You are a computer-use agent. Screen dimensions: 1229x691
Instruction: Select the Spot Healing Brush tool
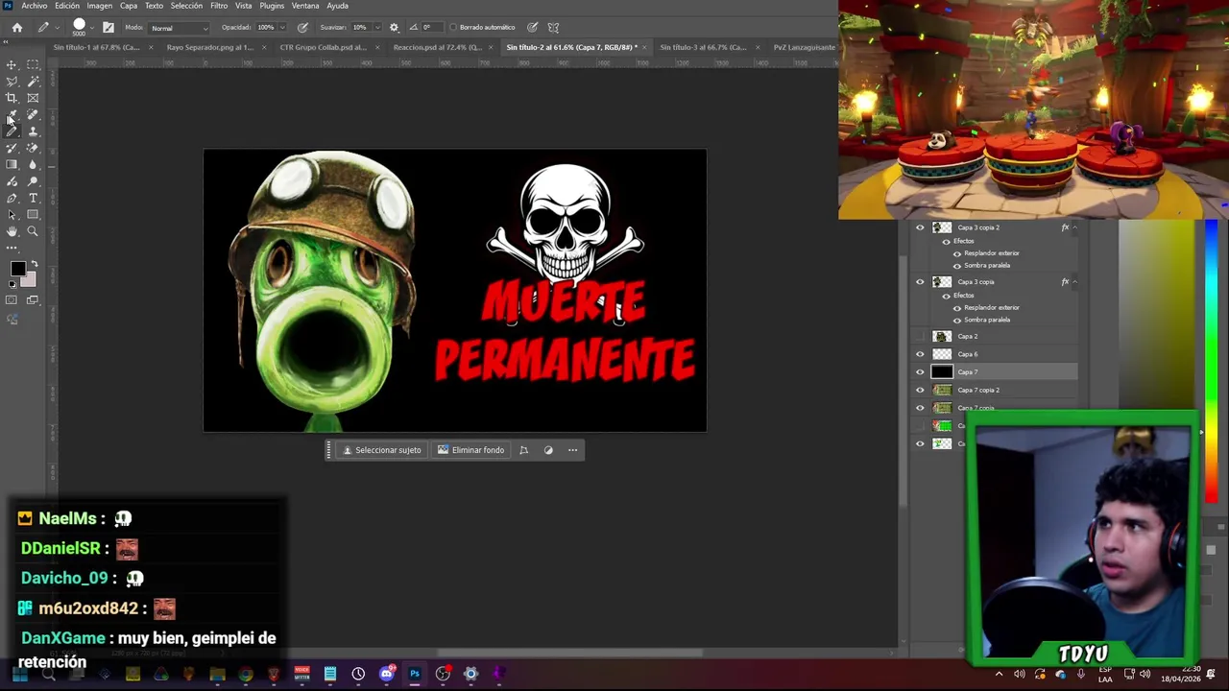coord(33,114)
